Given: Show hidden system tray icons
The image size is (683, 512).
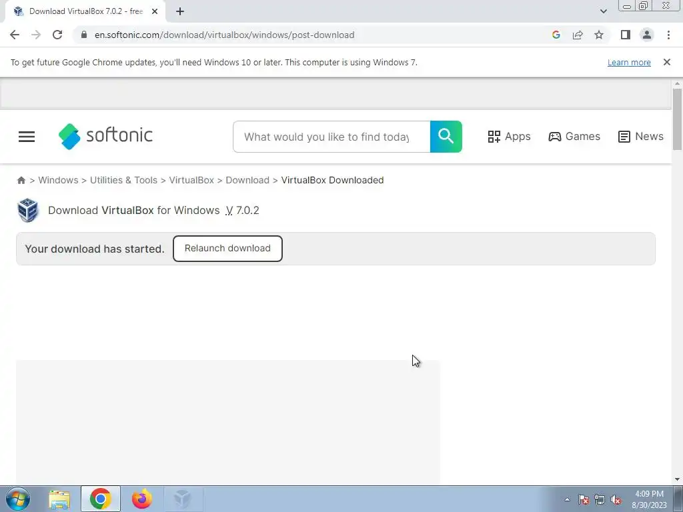Looking at the screenshot, I should coord(567,499).
